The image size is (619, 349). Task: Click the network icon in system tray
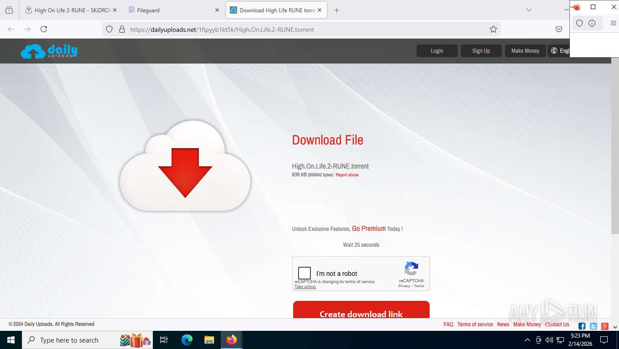point(560,340)
